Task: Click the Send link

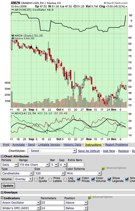Action: (x=31, y=144)
